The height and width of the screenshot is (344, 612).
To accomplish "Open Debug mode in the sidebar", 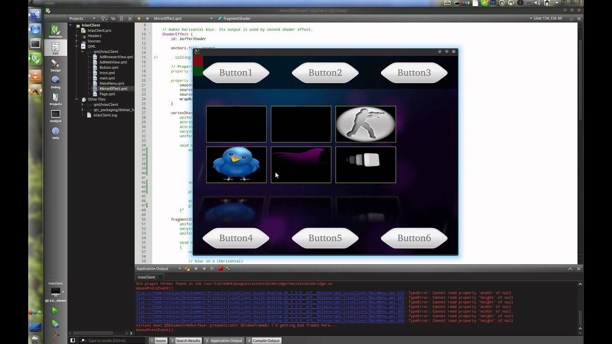I will (x=55, y=82).
